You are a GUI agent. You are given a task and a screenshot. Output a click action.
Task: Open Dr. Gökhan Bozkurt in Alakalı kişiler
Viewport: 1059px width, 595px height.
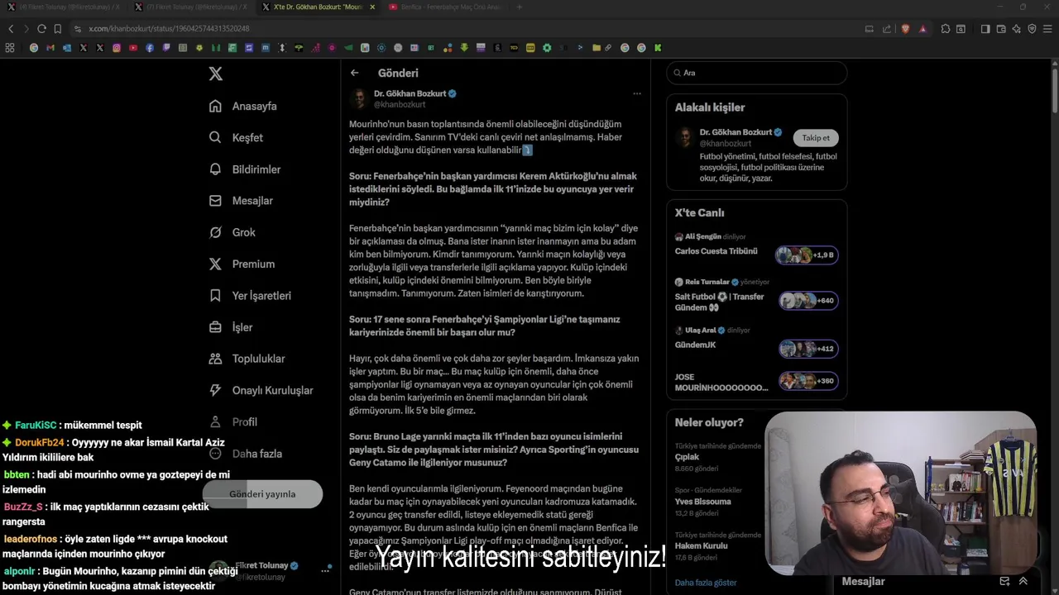click(736, 132)
